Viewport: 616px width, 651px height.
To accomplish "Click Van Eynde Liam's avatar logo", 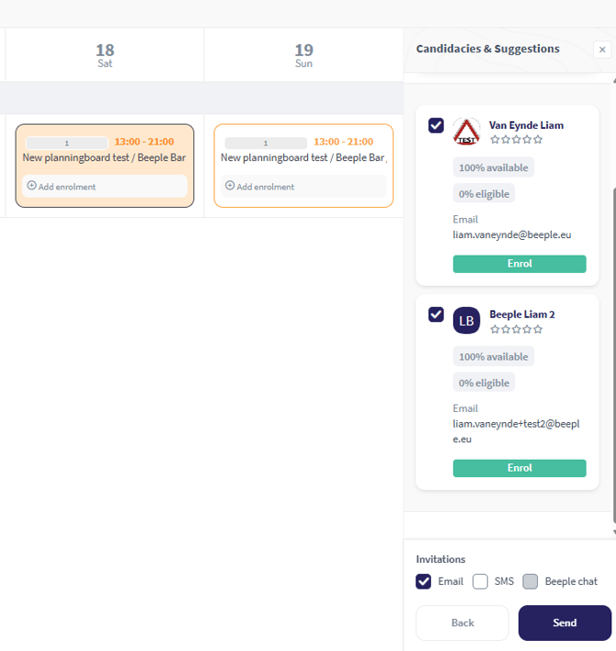I will pyautogui.click(x=466, y=131).
